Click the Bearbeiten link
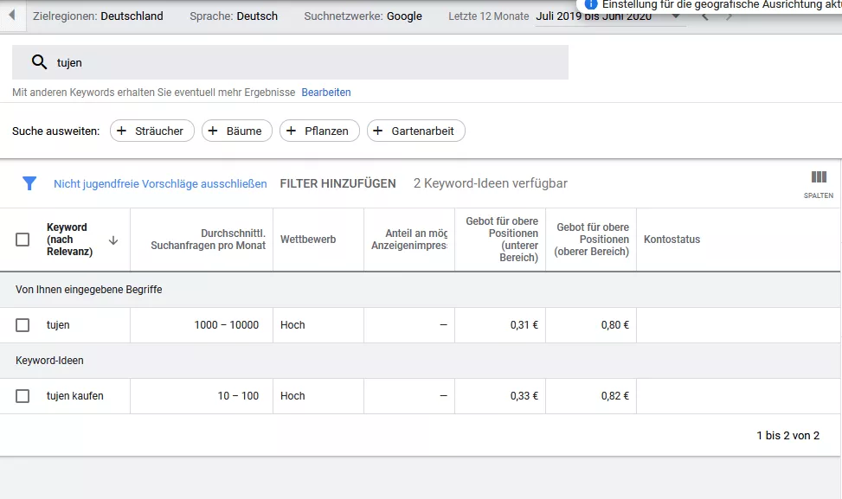The height and width of the screenshot is (499, 842). [326, 93]
